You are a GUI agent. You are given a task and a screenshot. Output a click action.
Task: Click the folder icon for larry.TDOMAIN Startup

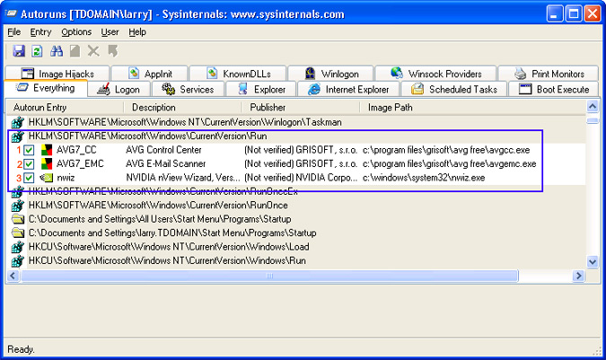18,233
